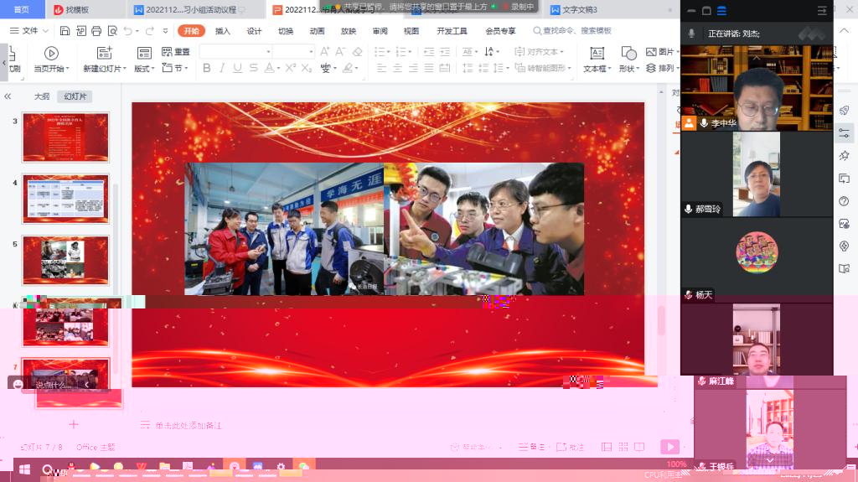858x482 pixels.
Task: Click the Superscript X² icon
Action: click(x=291, y=68)
